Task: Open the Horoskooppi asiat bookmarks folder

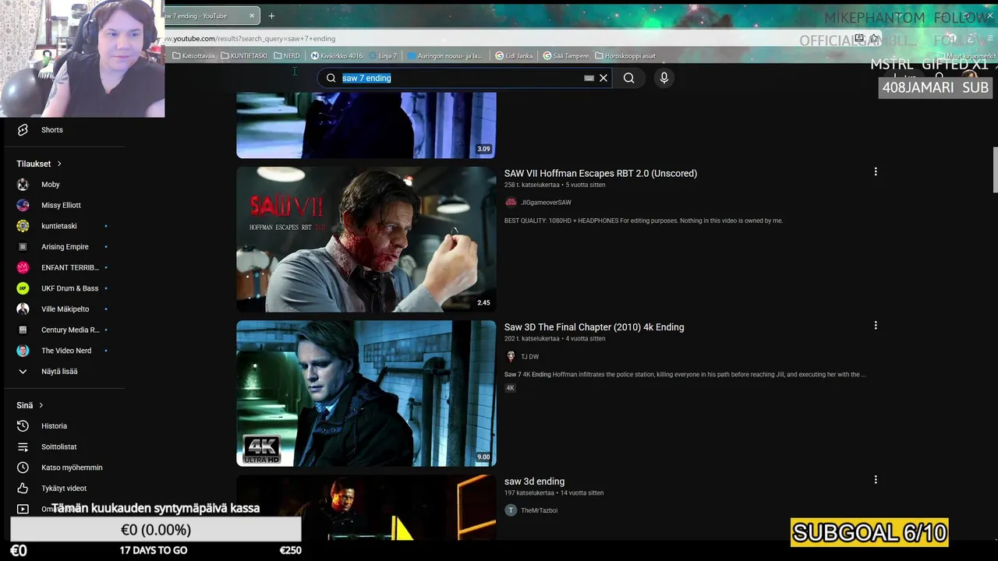Action: point(625,56)
